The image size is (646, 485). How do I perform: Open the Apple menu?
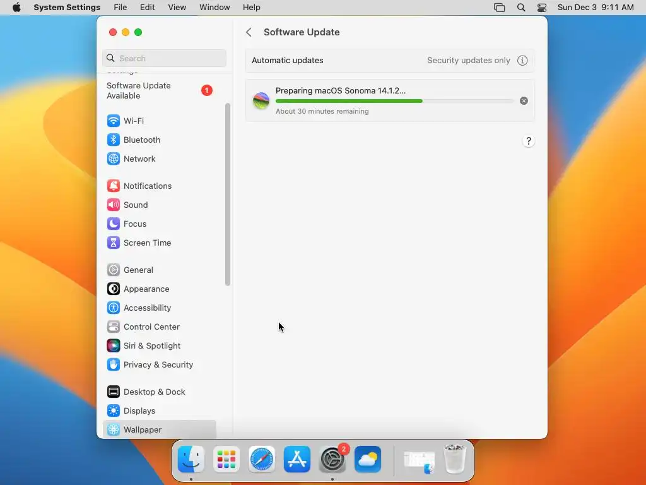pyautogui.click(x=16, y=8)
